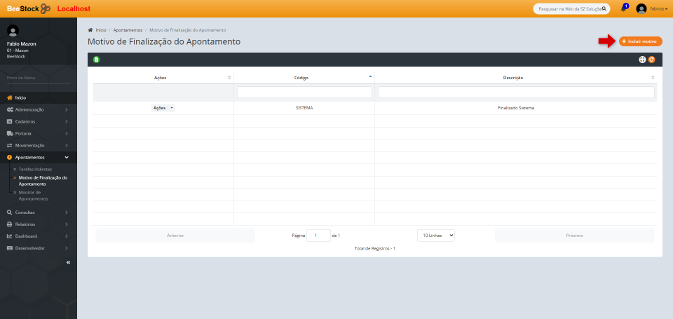Viewport: 673px width, 319px height.
Task: Click the Código column filter field
Action: tap(304, 92)
